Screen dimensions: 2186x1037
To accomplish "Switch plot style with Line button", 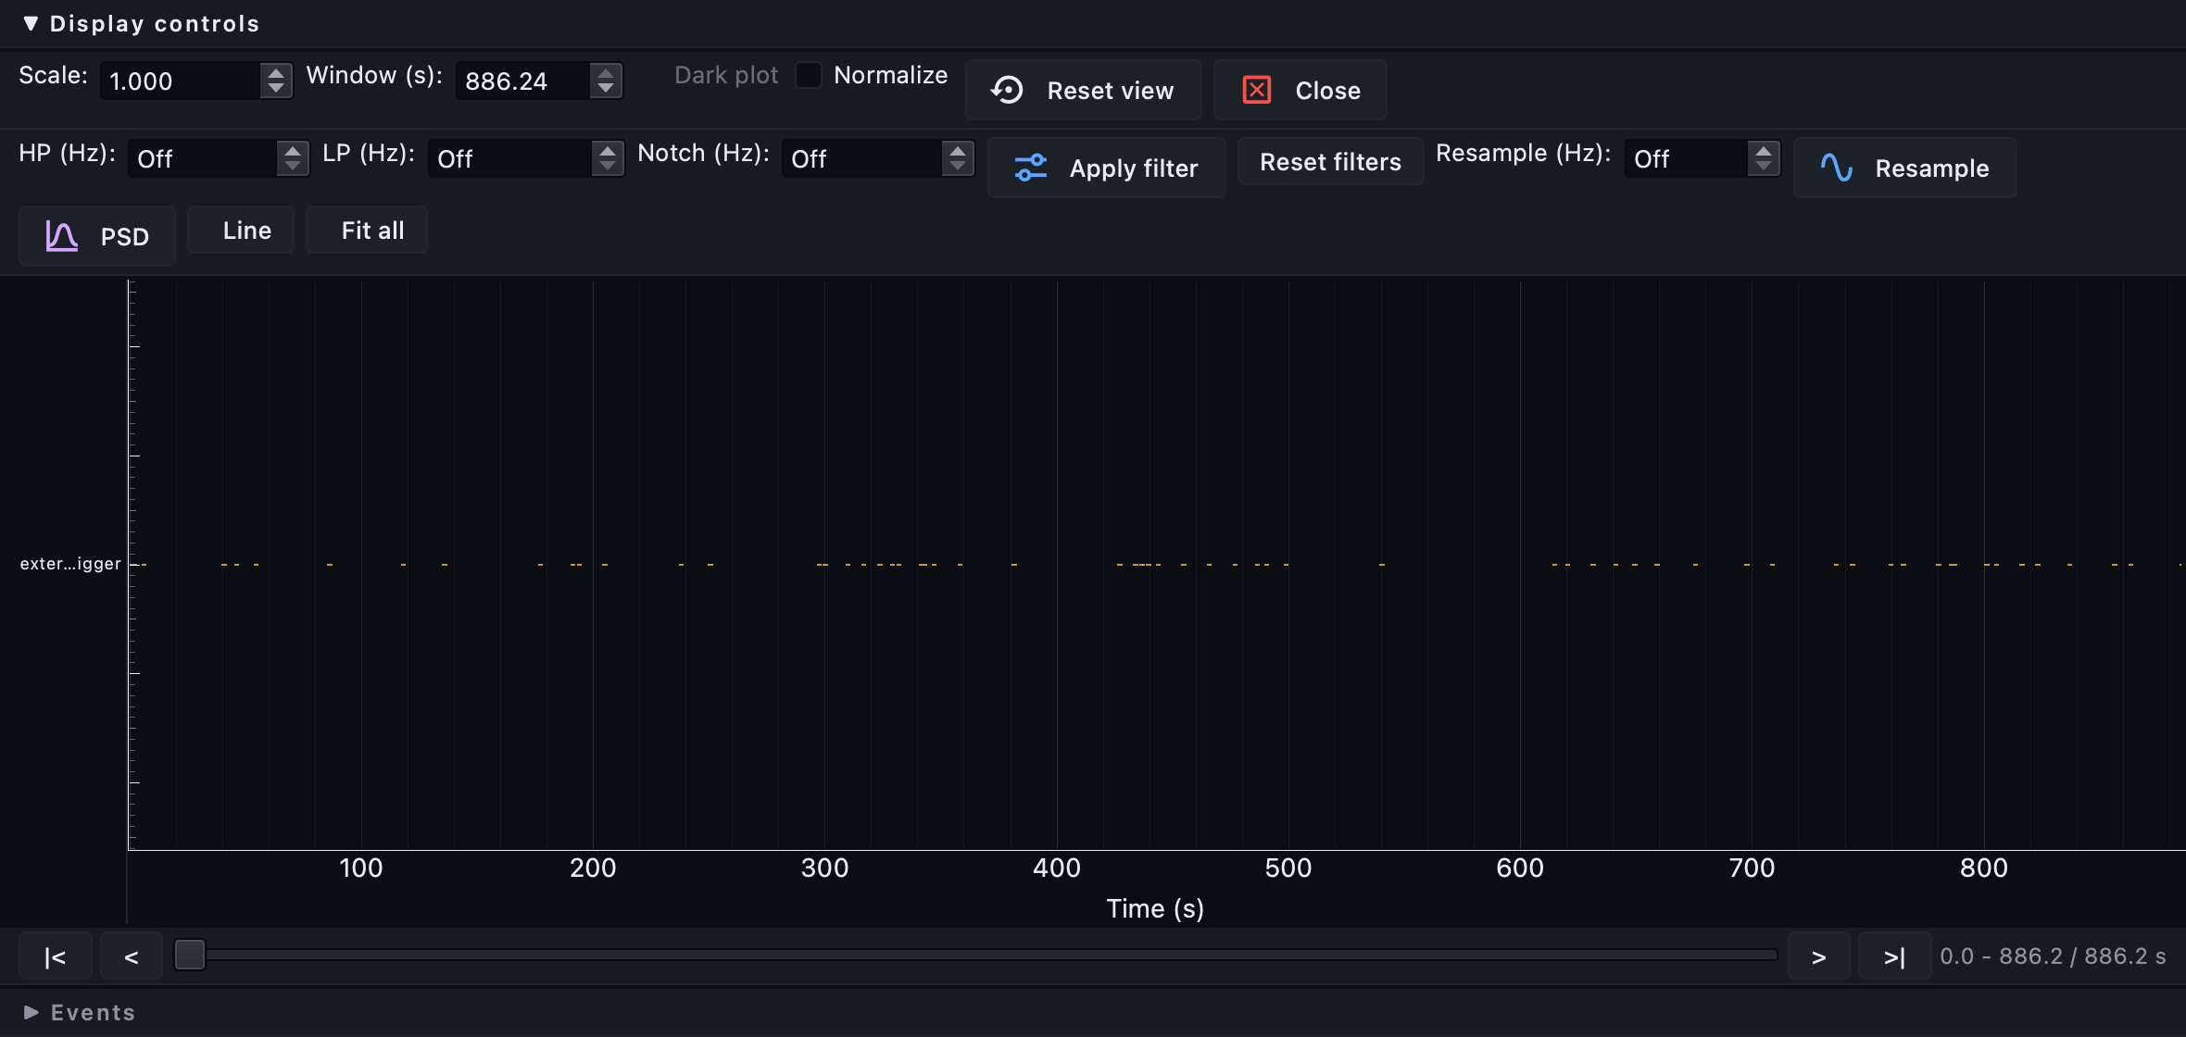I will (241, 230).
